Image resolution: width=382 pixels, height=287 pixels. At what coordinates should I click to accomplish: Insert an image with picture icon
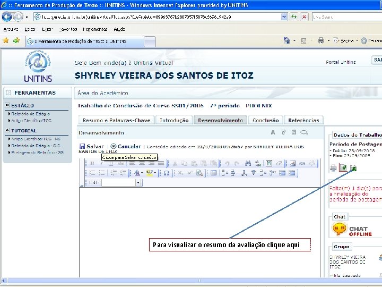point(292,163)
